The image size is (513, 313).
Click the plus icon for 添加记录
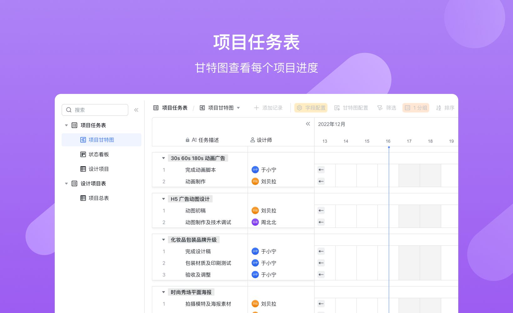pos(256,108)
